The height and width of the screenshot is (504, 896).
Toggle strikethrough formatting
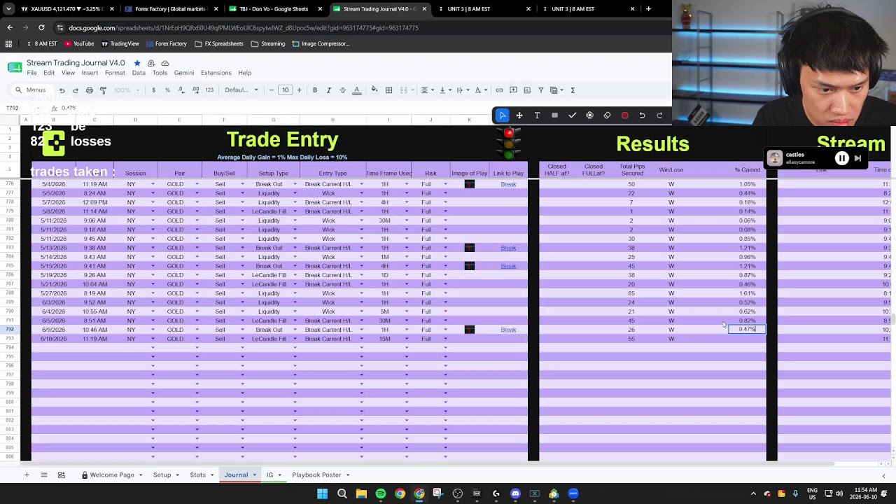click(x=342, y=90)
